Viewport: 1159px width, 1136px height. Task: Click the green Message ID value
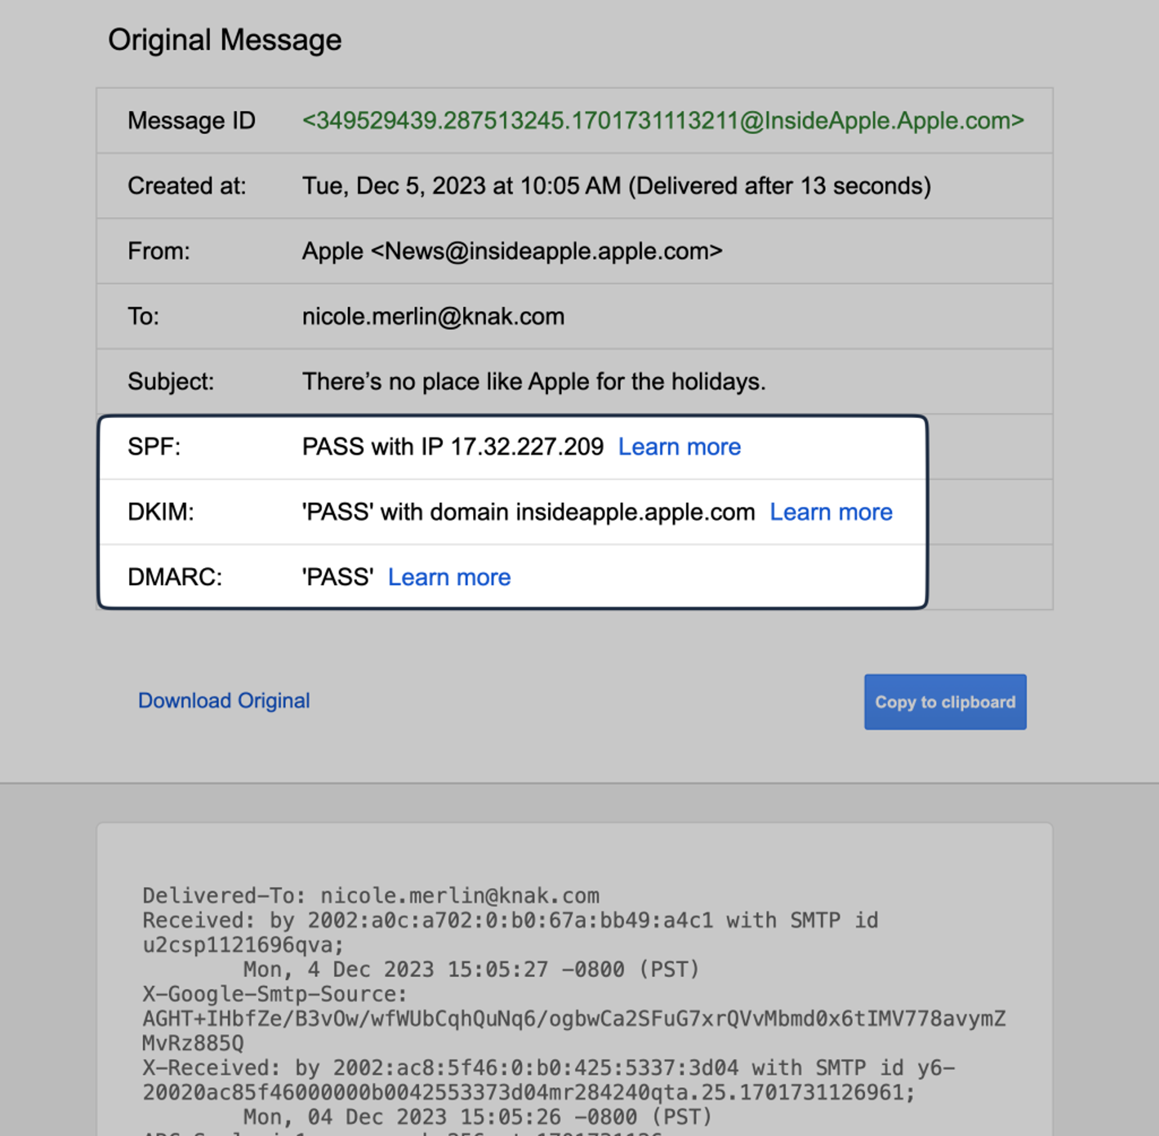point(663,121)
